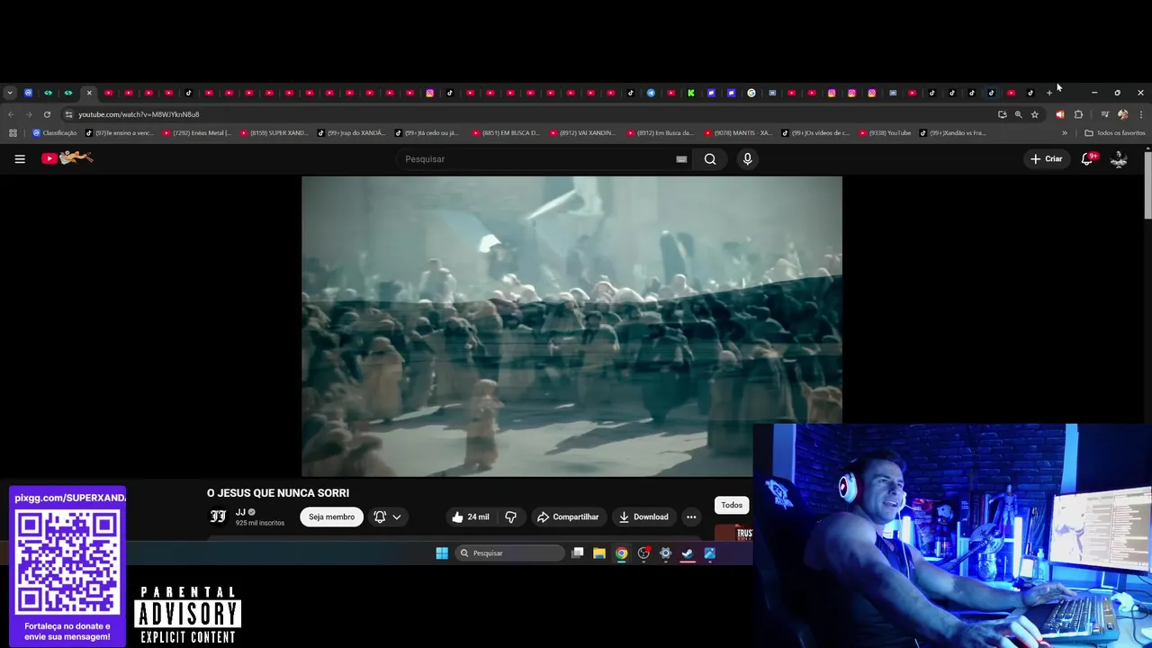The width and height of the screenshot is (1152, 648).
Task: Open JJ channel avatar
Action: (218, 517)
